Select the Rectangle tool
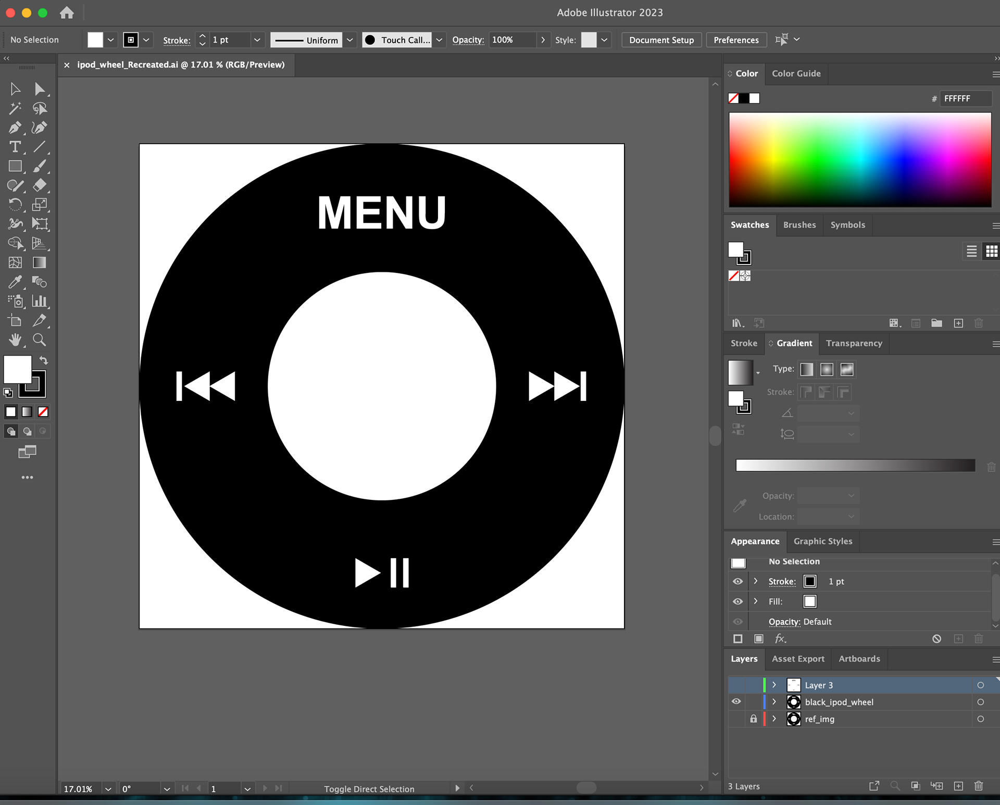The width and height of the screenshot is (1000, 805). [15, 166]
